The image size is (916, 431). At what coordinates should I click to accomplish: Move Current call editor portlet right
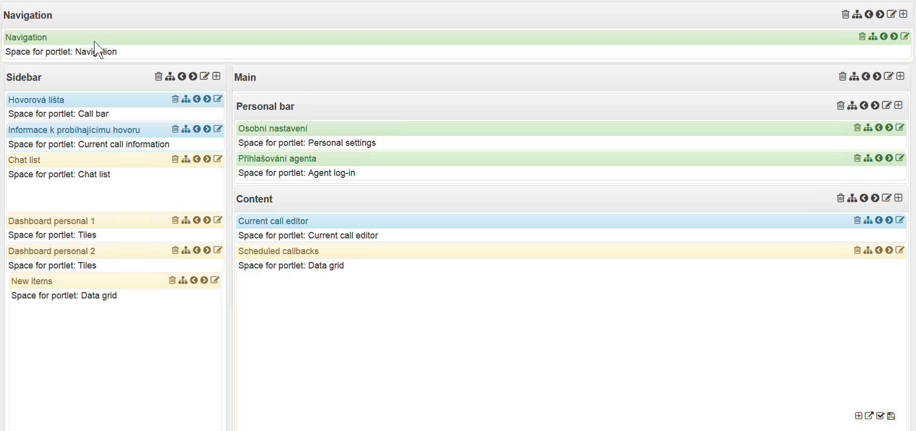[x=889, y=220]
